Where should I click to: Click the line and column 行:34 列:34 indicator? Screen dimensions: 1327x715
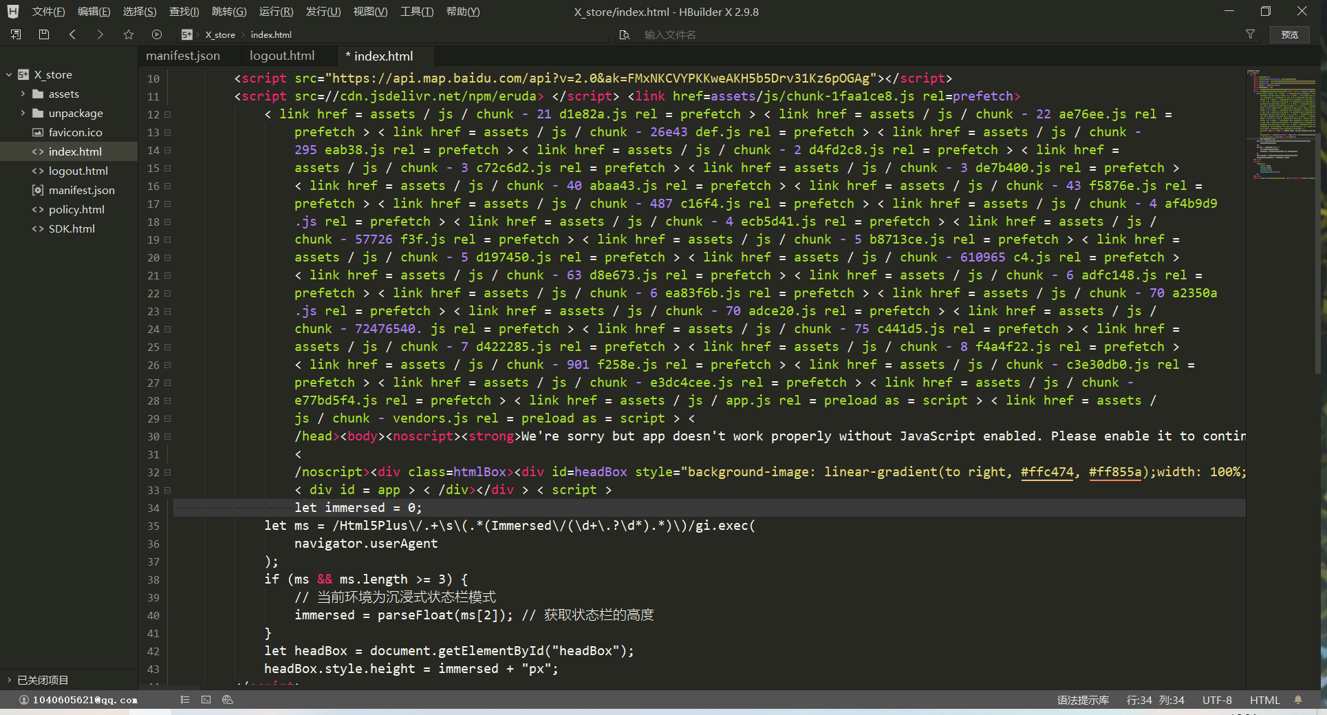point(1155,700)
